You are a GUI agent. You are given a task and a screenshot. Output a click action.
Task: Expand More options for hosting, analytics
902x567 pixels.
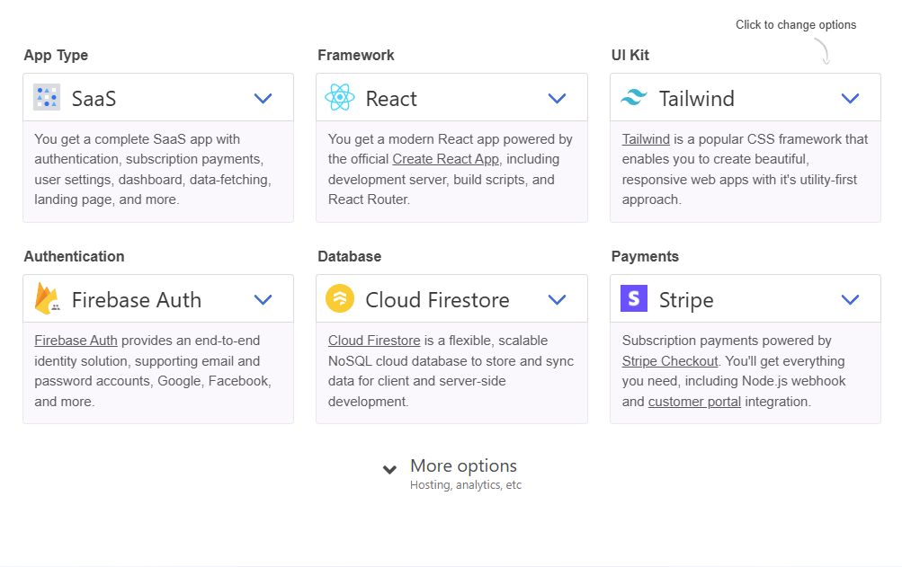(452, 474)
